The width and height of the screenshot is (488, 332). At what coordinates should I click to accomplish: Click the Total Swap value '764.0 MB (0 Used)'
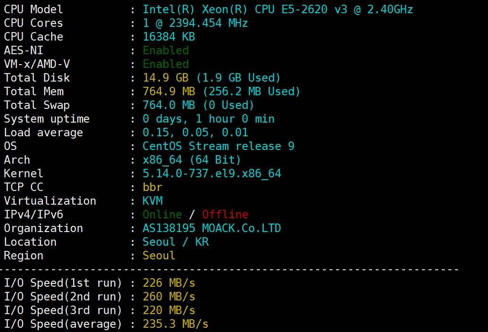point(198,105)
